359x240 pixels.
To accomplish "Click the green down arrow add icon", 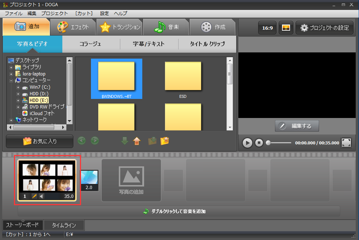I will (x=125, y=141).
